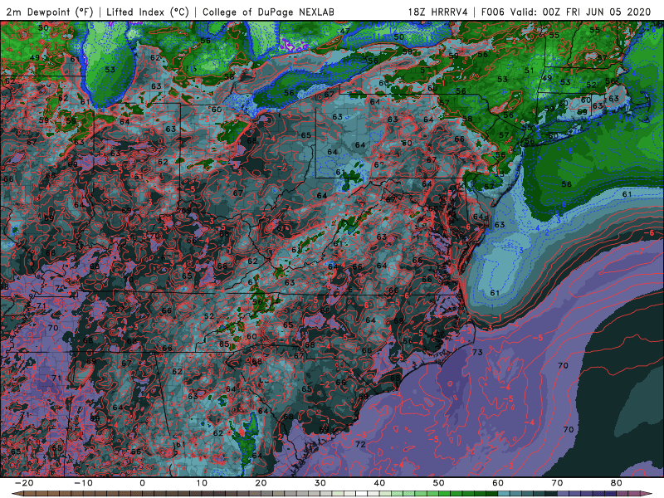Click the '80' color bar label
Screen dimensions: 664x498
click(617, 483)
